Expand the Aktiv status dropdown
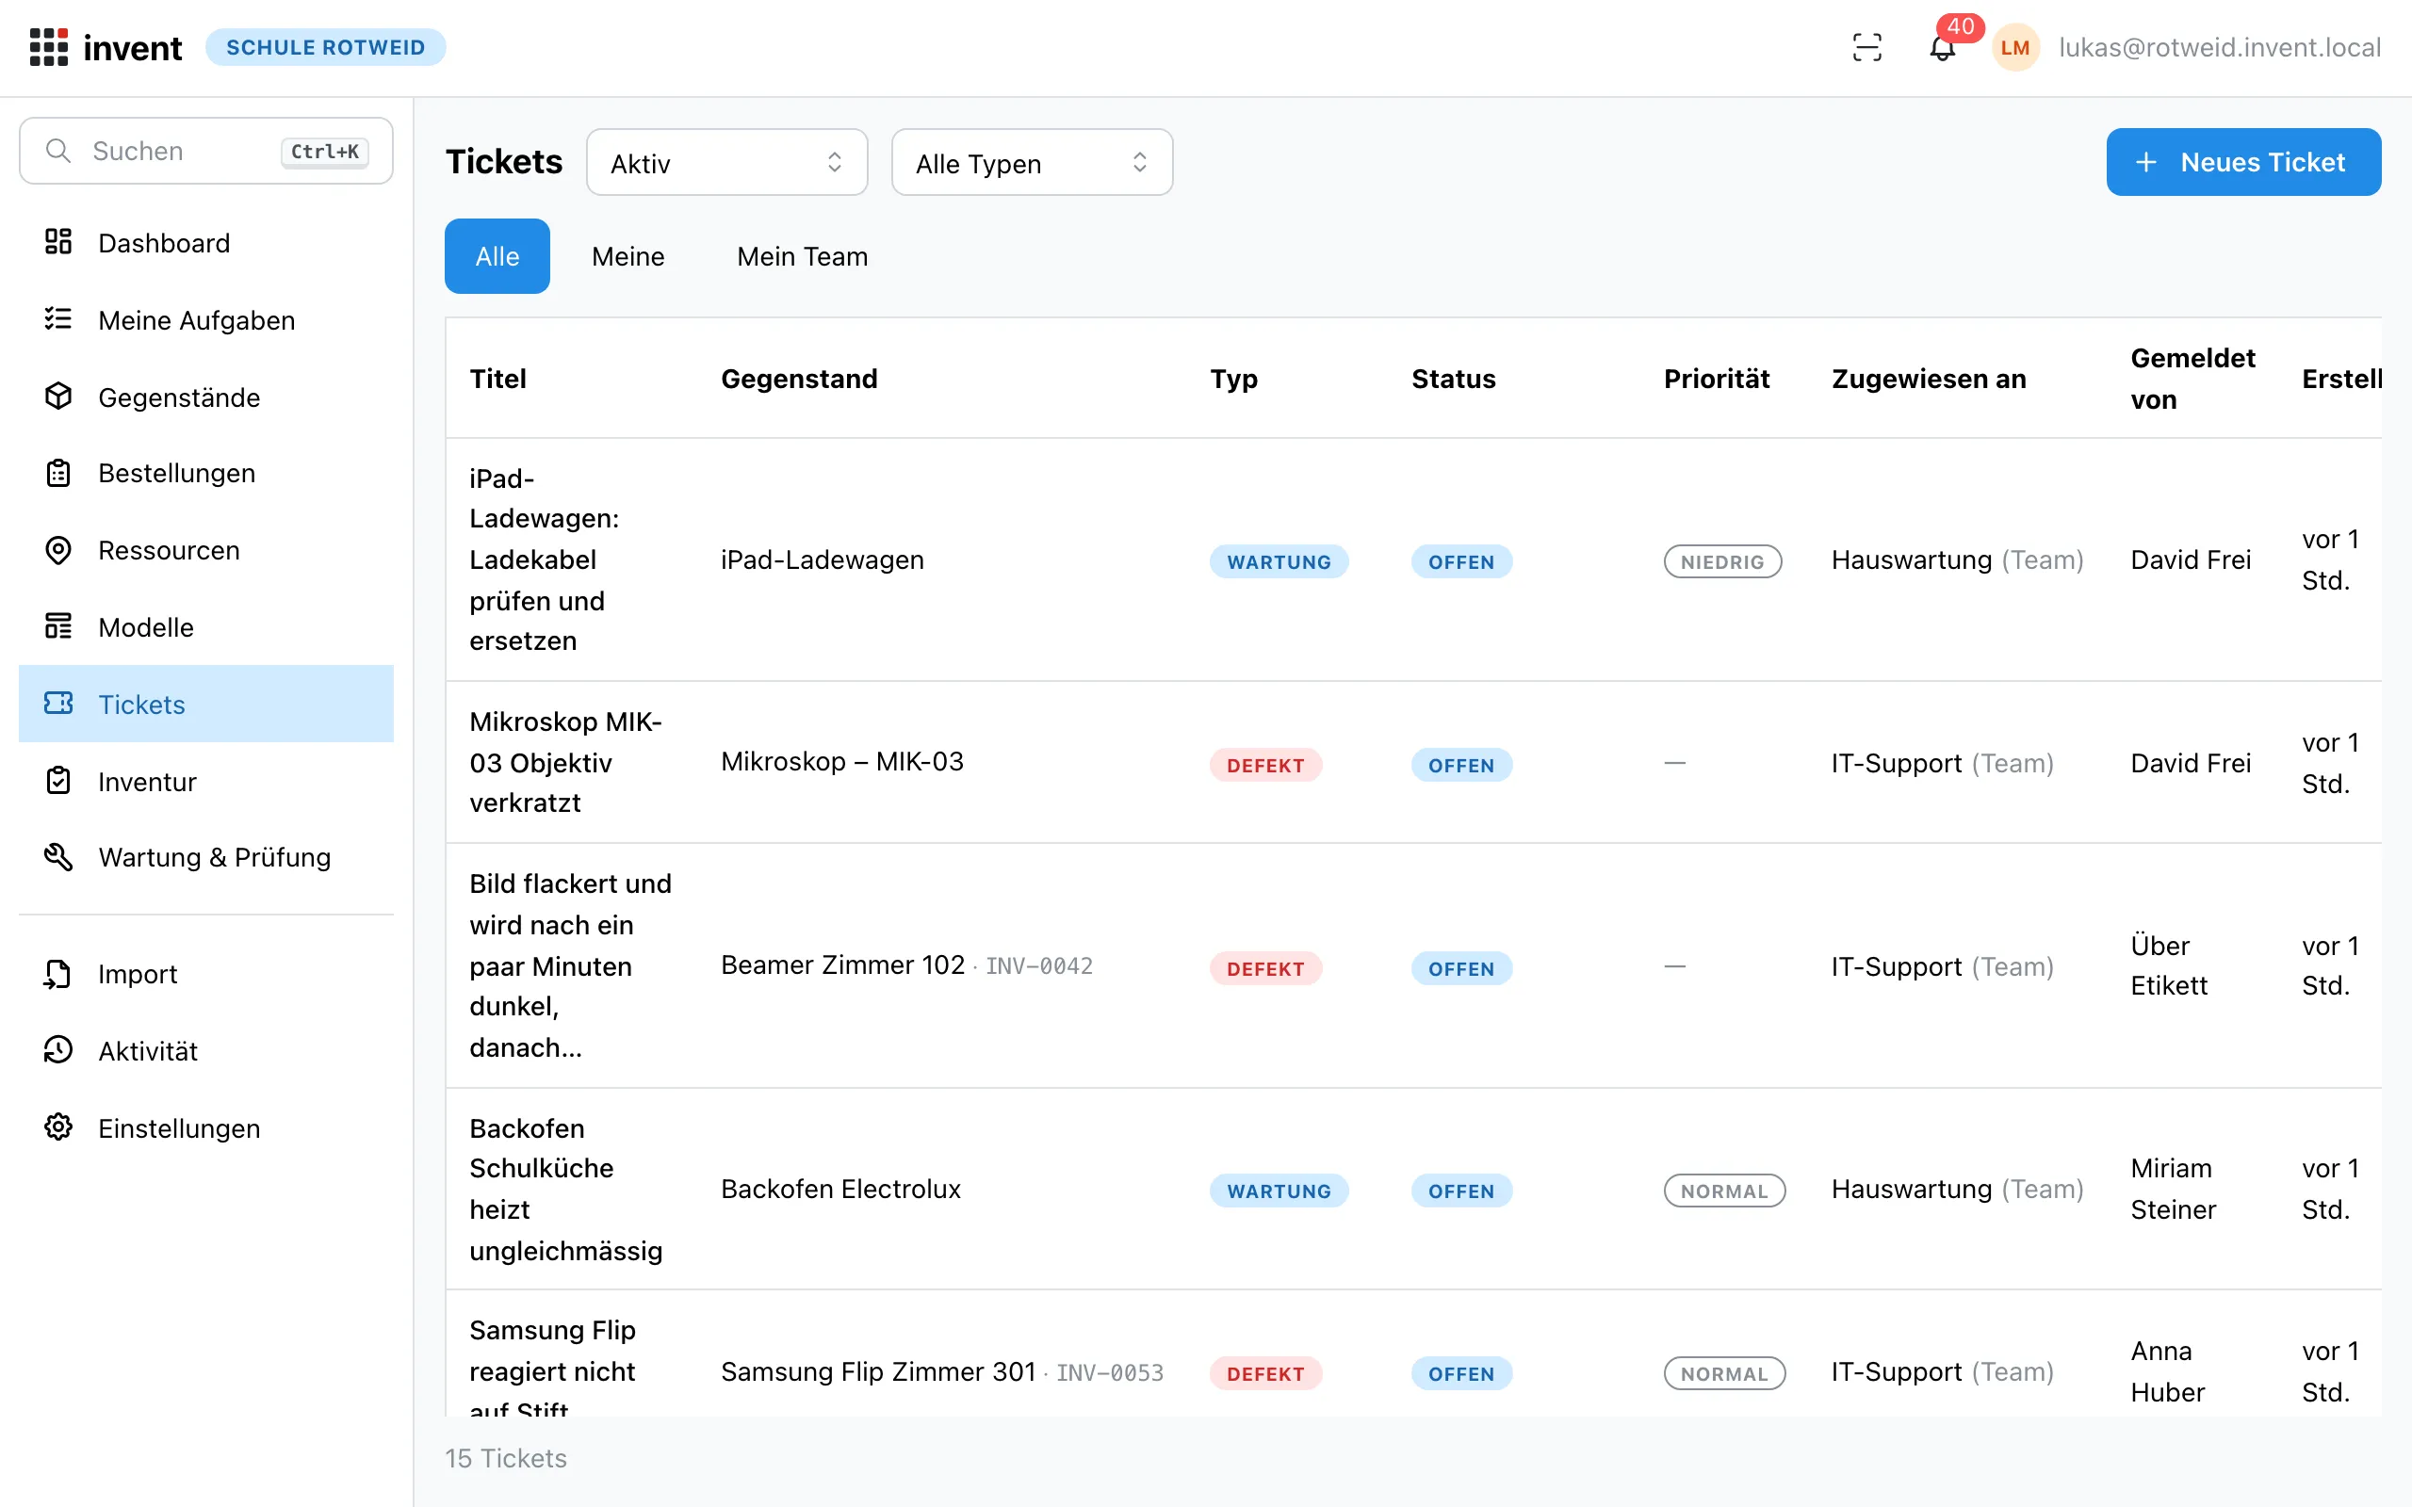 (x=726, y=162)
